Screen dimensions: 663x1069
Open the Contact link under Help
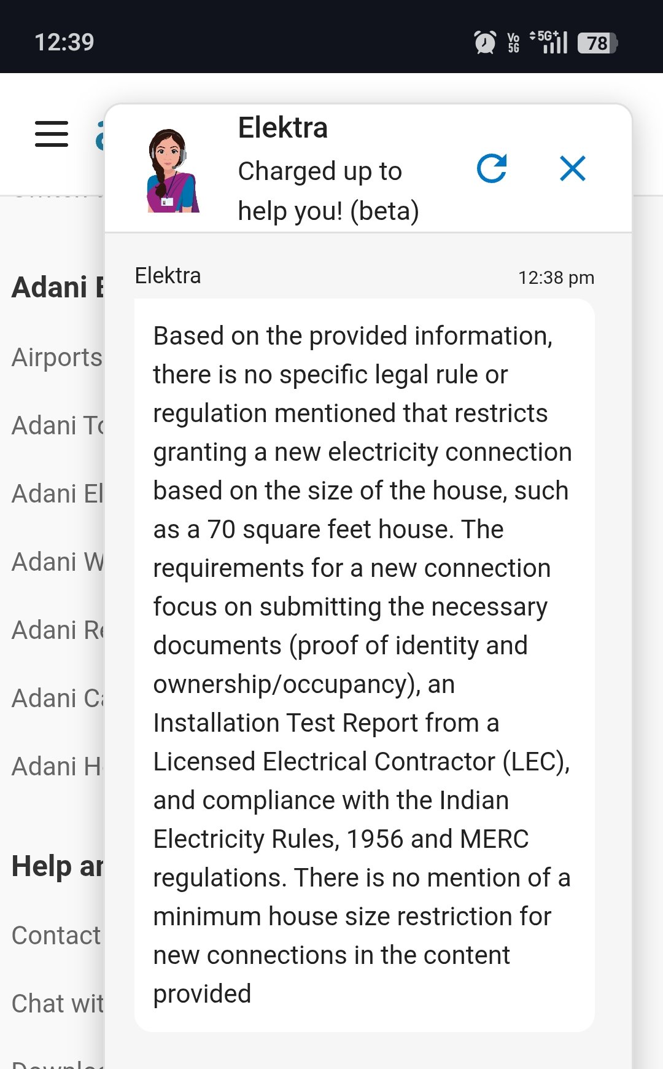pos(56,936)
